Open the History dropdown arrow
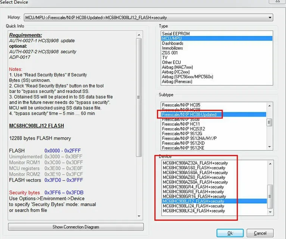 (x=270, y=18)
